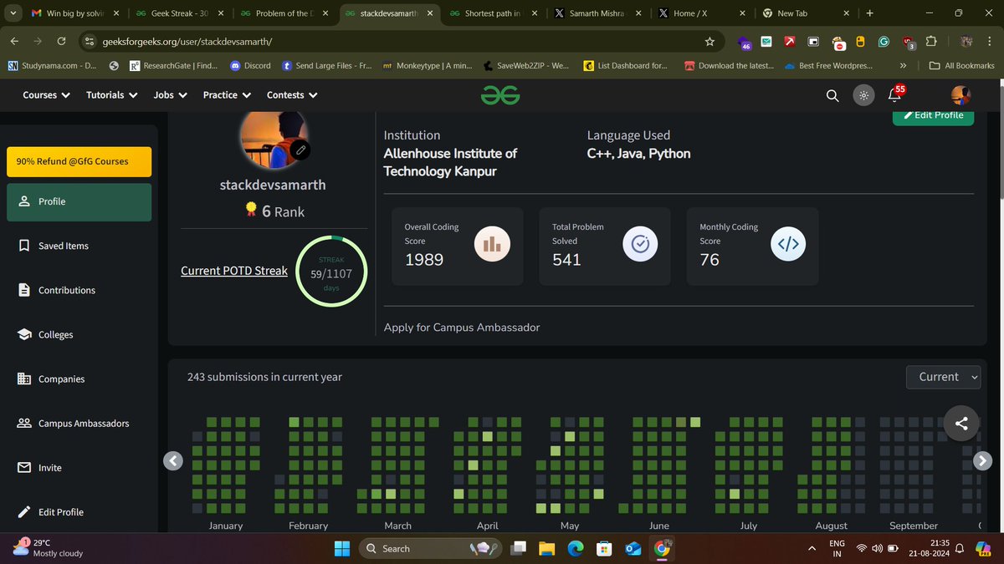
Task: Open the notifications bell with 55 badge
Action: (896, 94)
